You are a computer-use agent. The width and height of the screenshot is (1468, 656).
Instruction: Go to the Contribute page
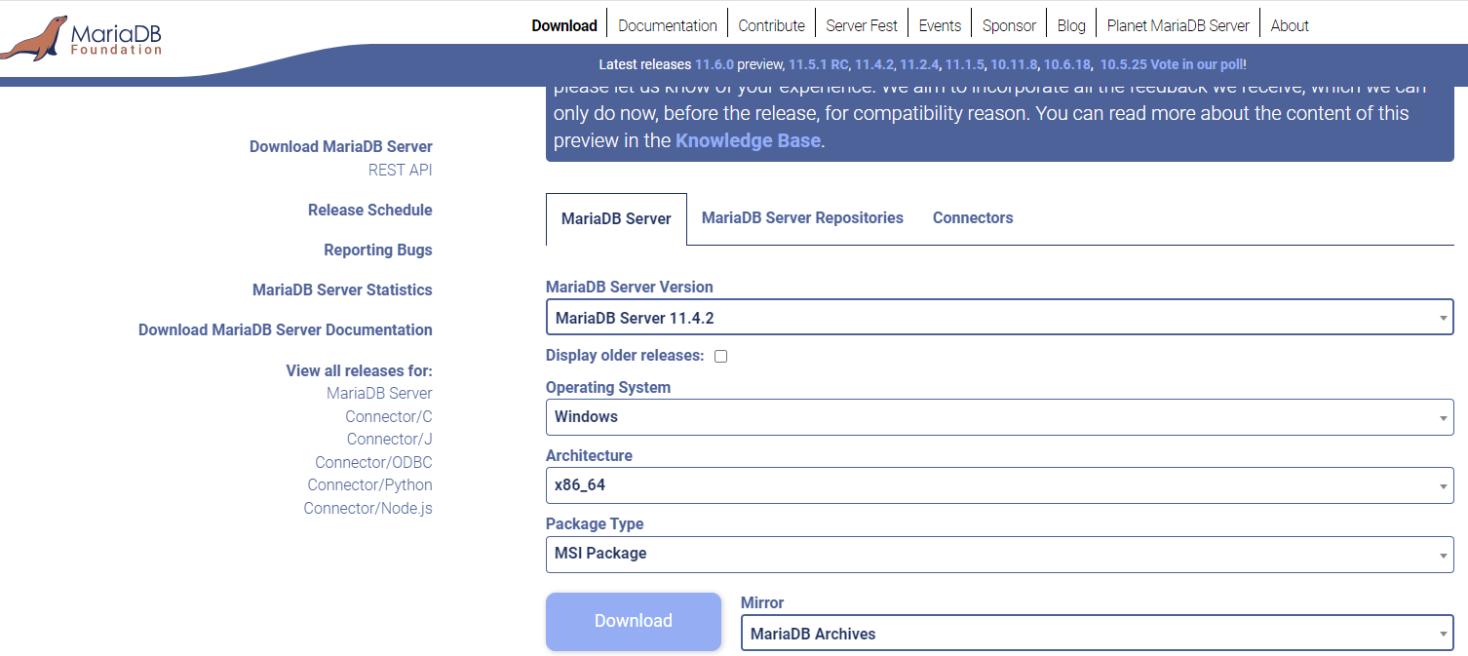click(x=771, y=25)
